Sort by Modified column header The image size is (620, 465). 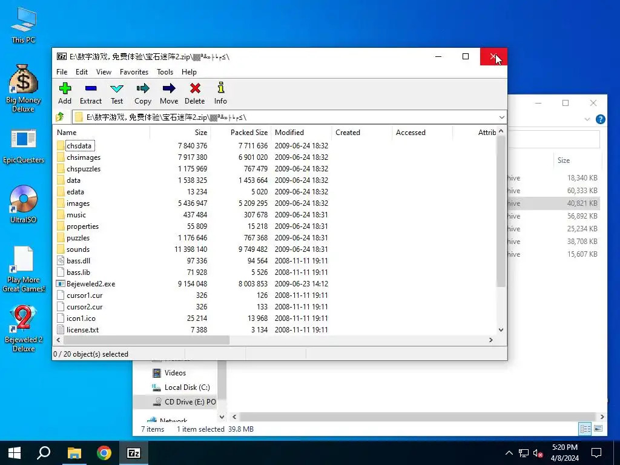click(x=302, y=133)
